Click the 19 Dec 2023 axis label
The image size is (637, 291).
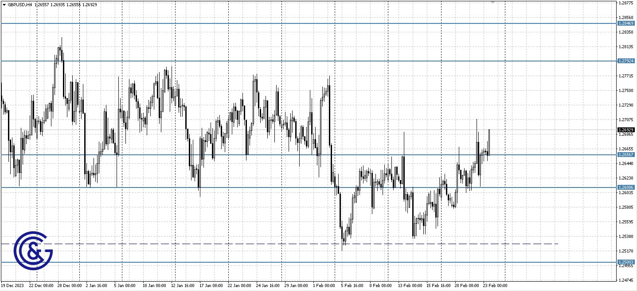coord(13,286)
